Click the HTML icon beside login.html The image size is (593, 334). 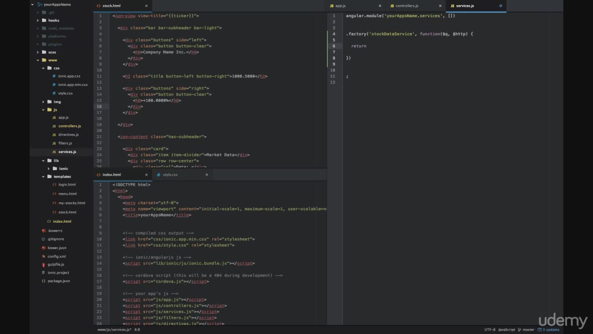[x=54, y=185]
